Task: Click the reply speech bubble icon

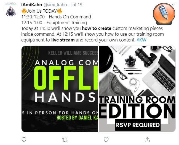Action: 24,140
